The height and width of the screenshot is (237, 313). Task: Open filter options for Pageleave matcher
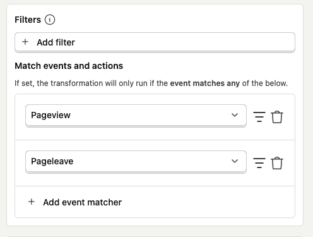[259, 163]
